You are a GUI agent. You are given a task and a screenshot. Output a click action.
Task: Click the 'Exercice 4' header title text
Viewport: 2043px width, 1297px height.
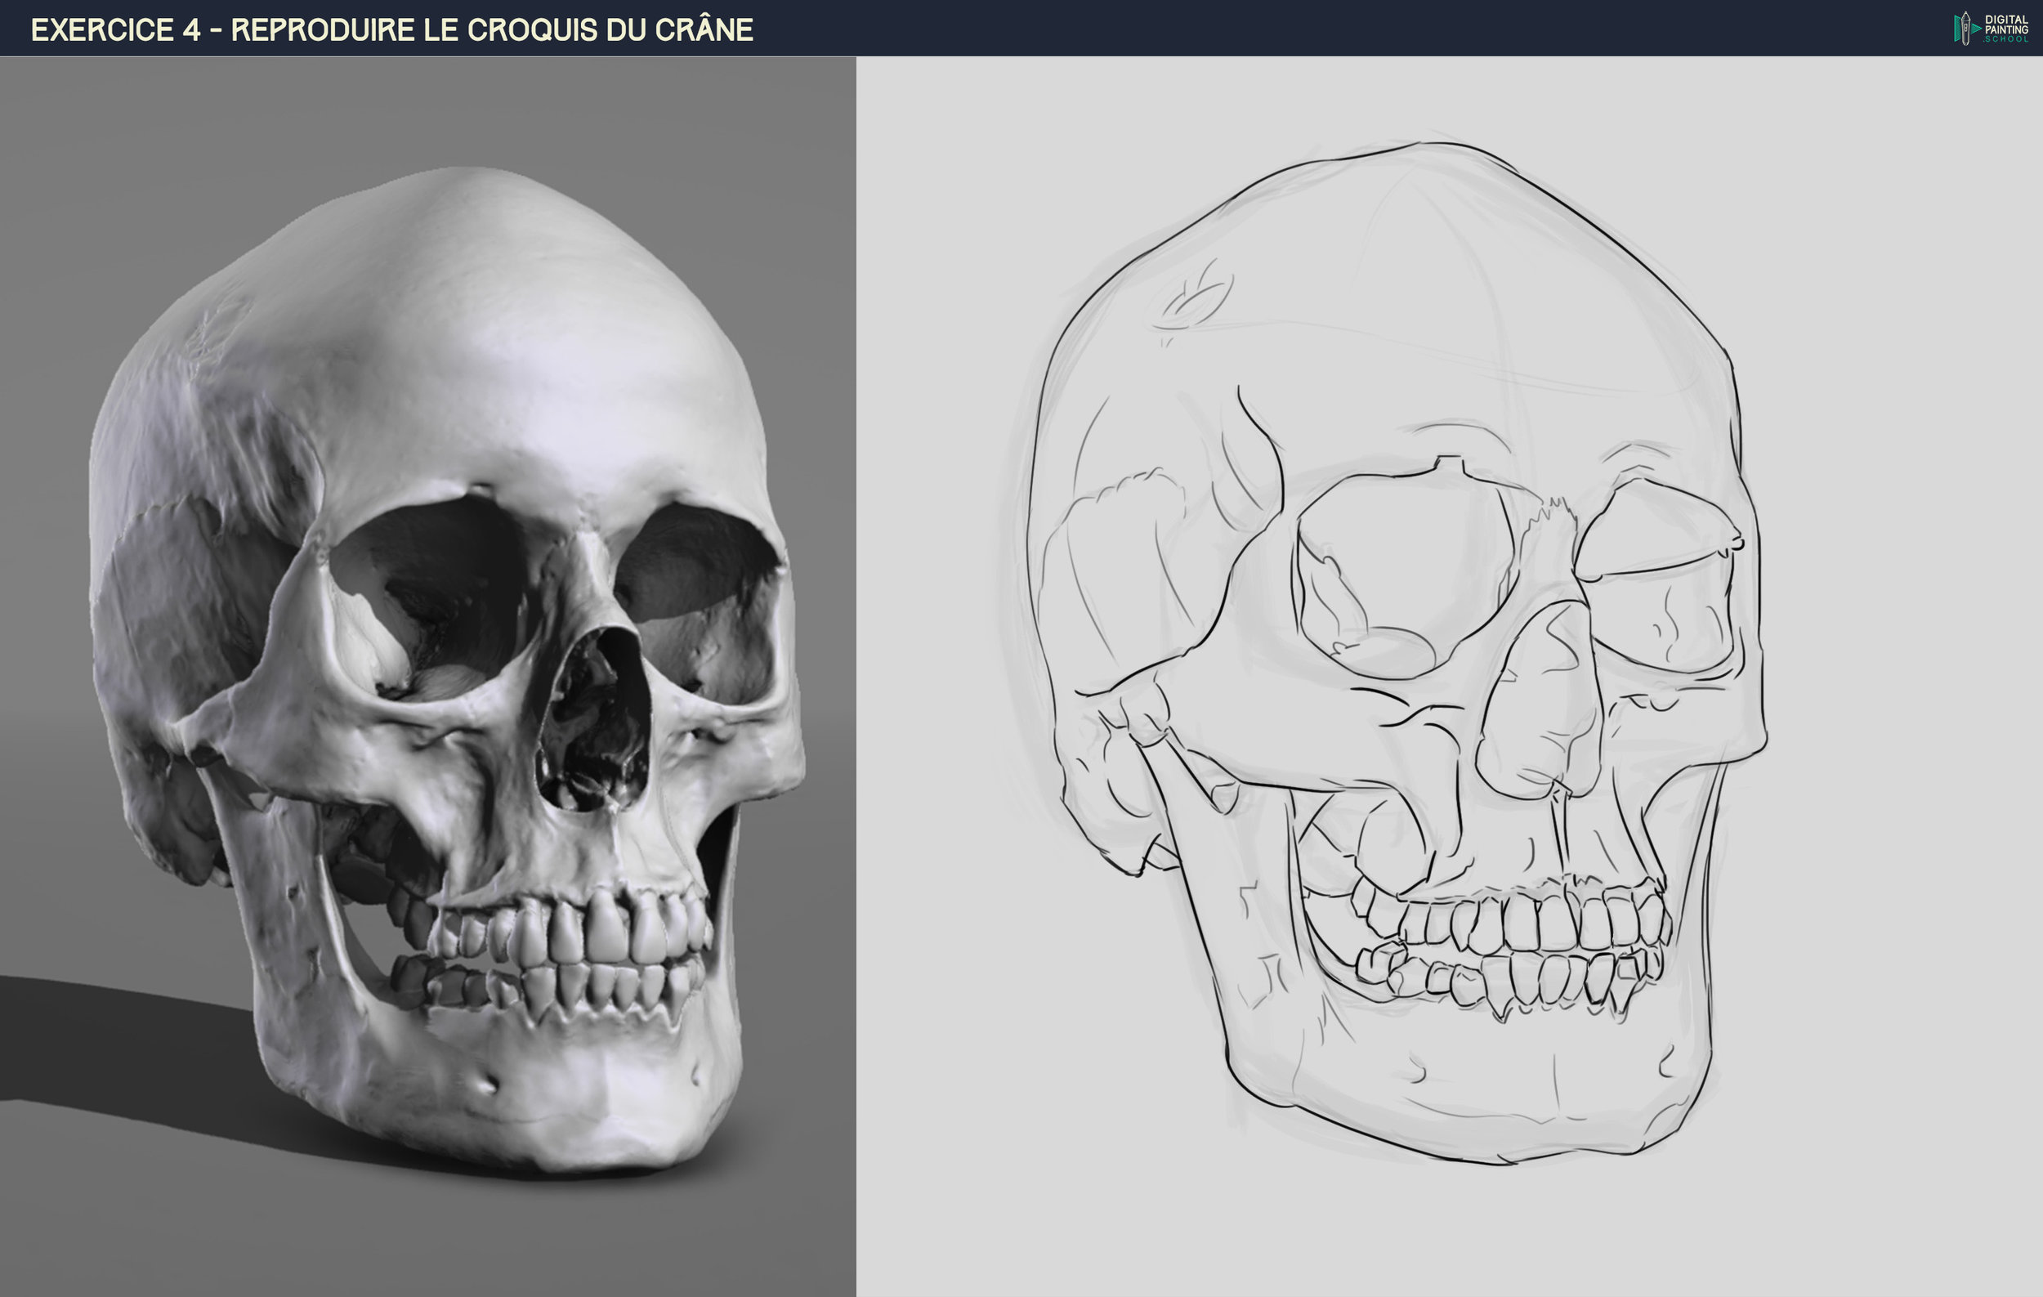(x=115, y=29)
